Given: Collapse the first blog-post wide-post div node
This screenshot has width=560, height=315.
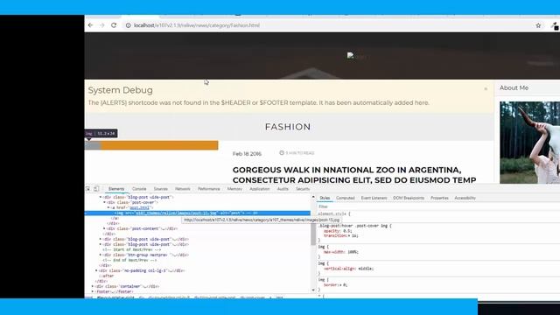Looking at the screenshot, I should 101,197.
